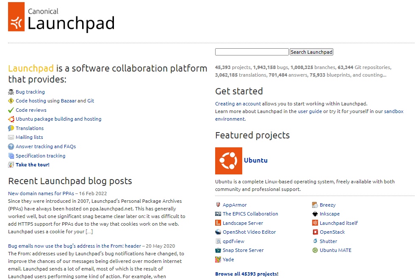418x279 pixels.
Task: Click the envelope icon beside Mailing lists
Action: [x=11, y=137]
